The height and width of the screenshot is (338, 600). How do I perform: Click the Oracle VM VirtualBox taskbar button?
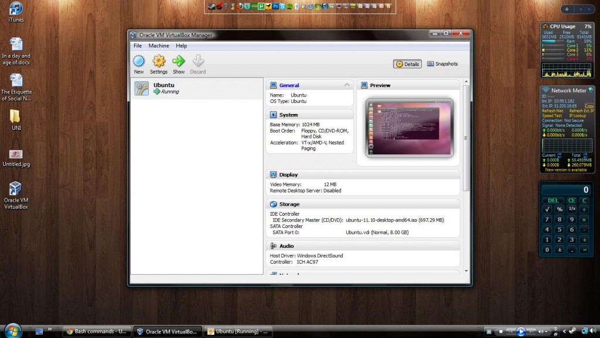coord(168,332)
